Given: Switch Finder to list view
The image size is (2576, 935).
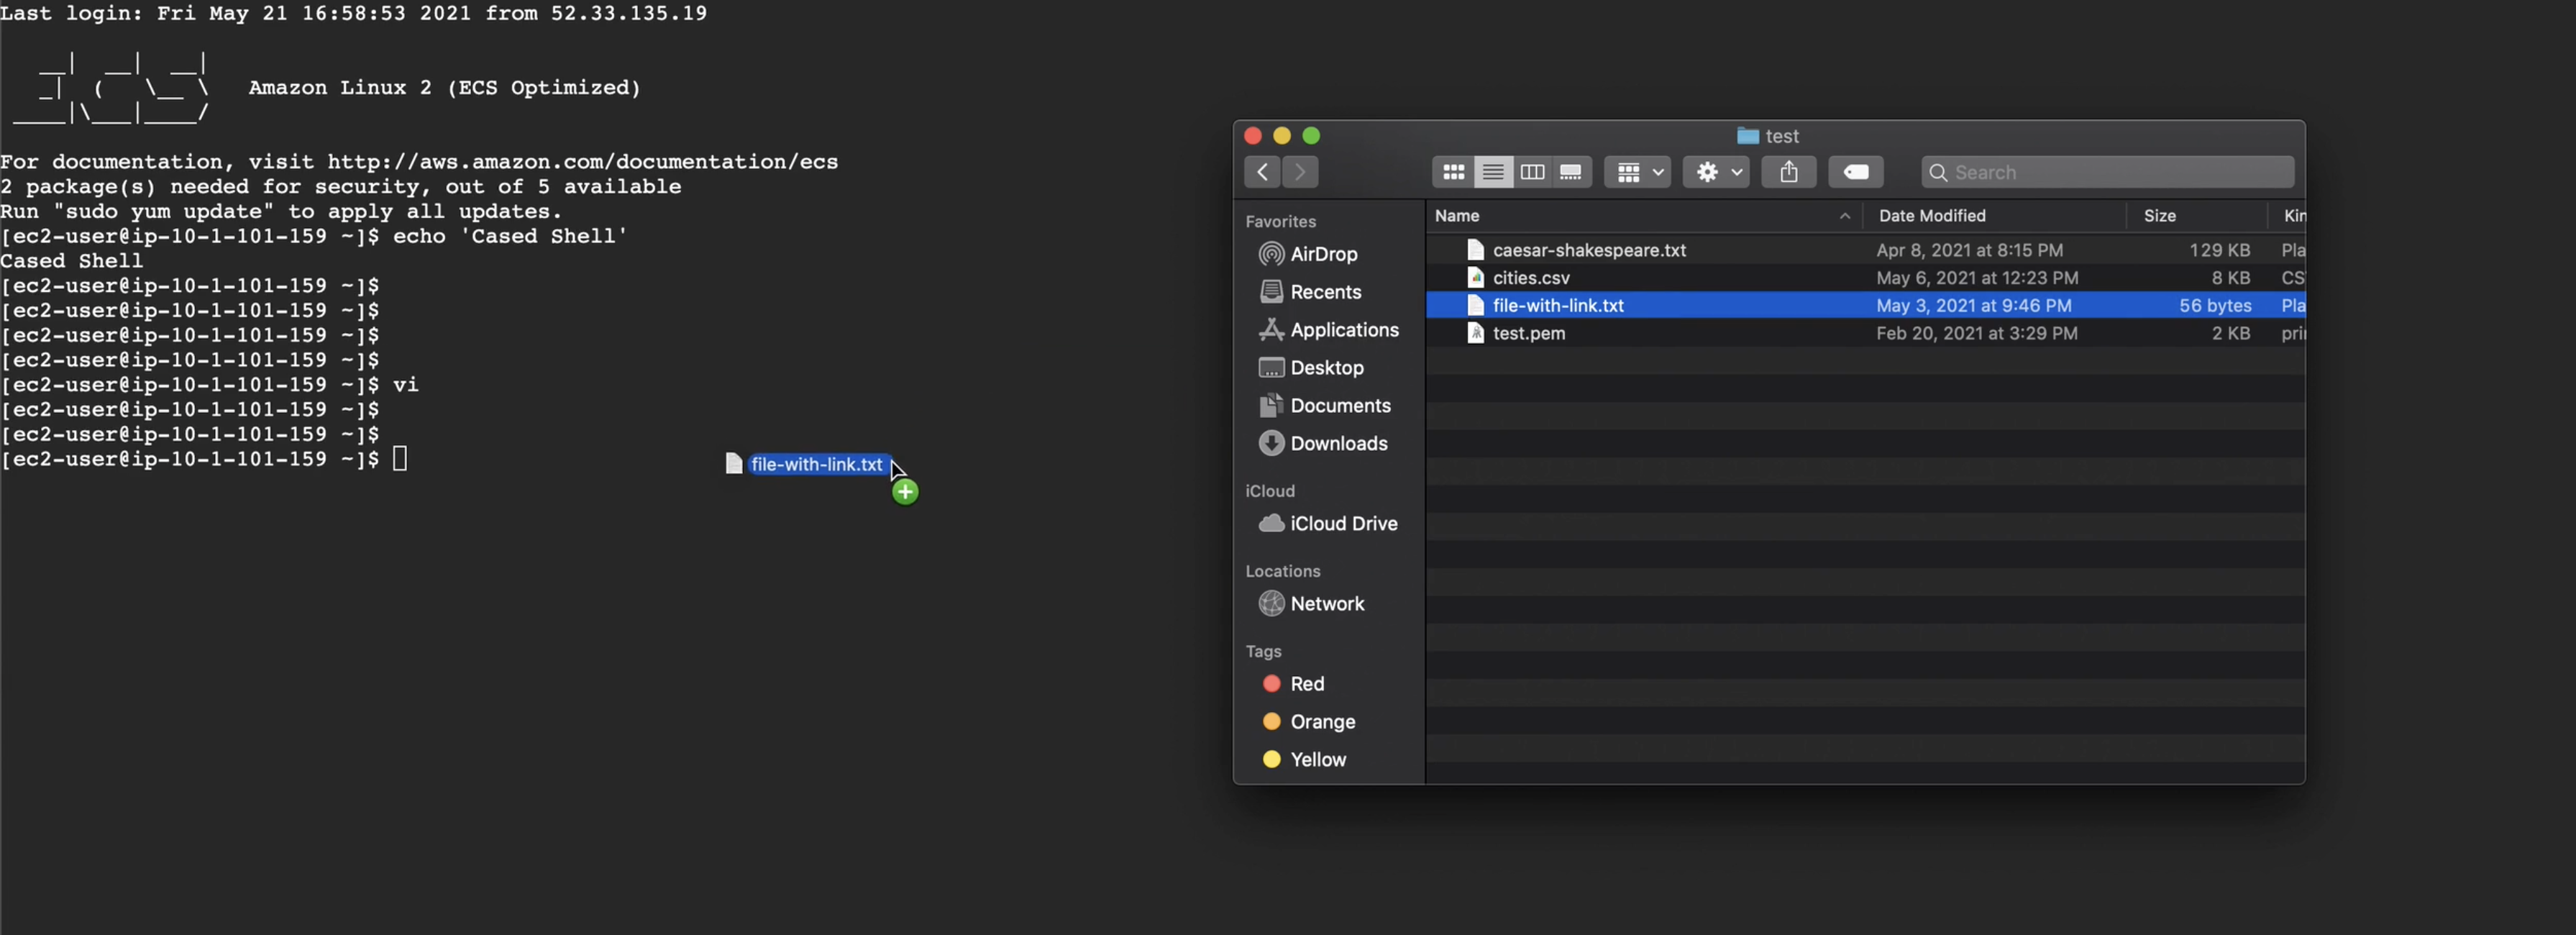Looking at the screenshot, I should (1492, 172).
